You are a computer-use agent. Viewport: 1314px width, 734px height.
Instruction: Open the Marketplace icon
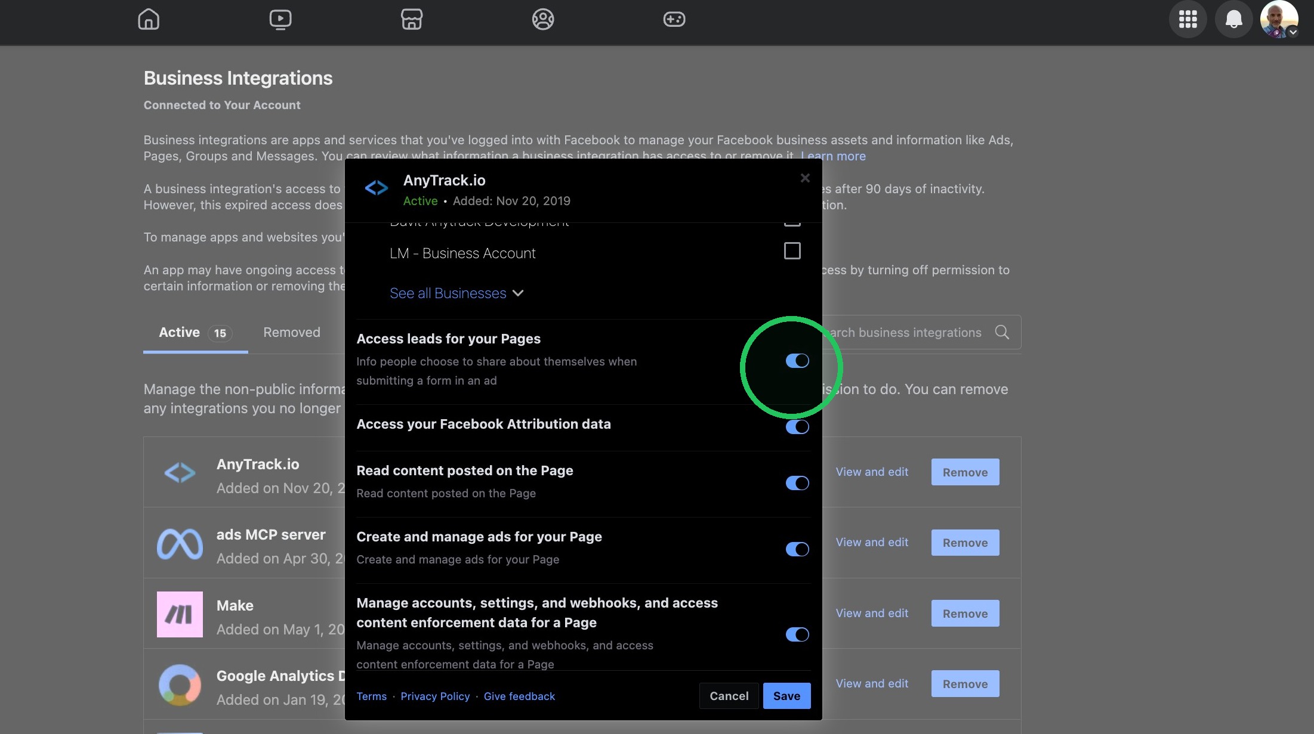point(412,19)
